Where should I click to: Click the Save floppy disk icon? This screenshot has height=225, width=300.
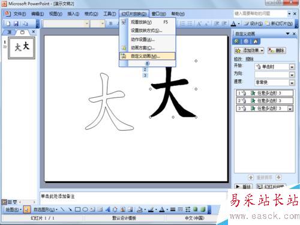(x=16, y=23)
